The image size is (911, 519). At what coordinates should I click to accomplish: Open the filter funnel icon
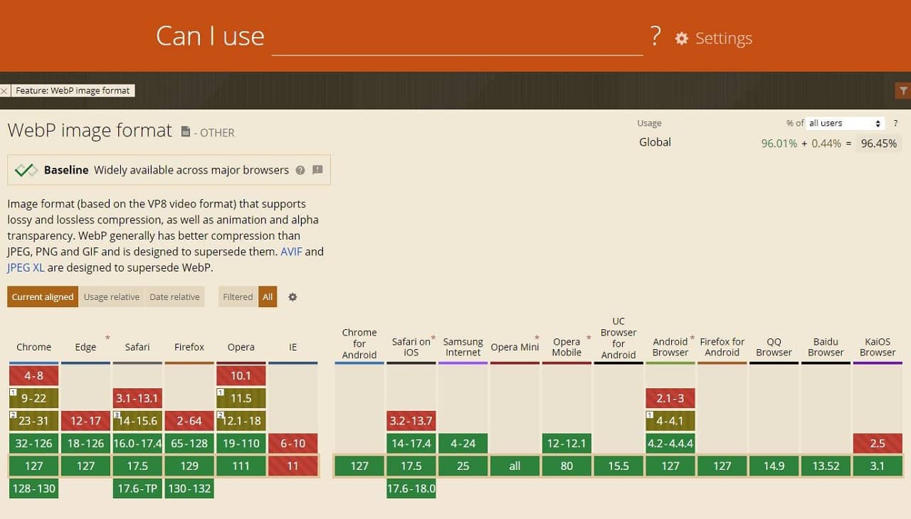[903, 91]
